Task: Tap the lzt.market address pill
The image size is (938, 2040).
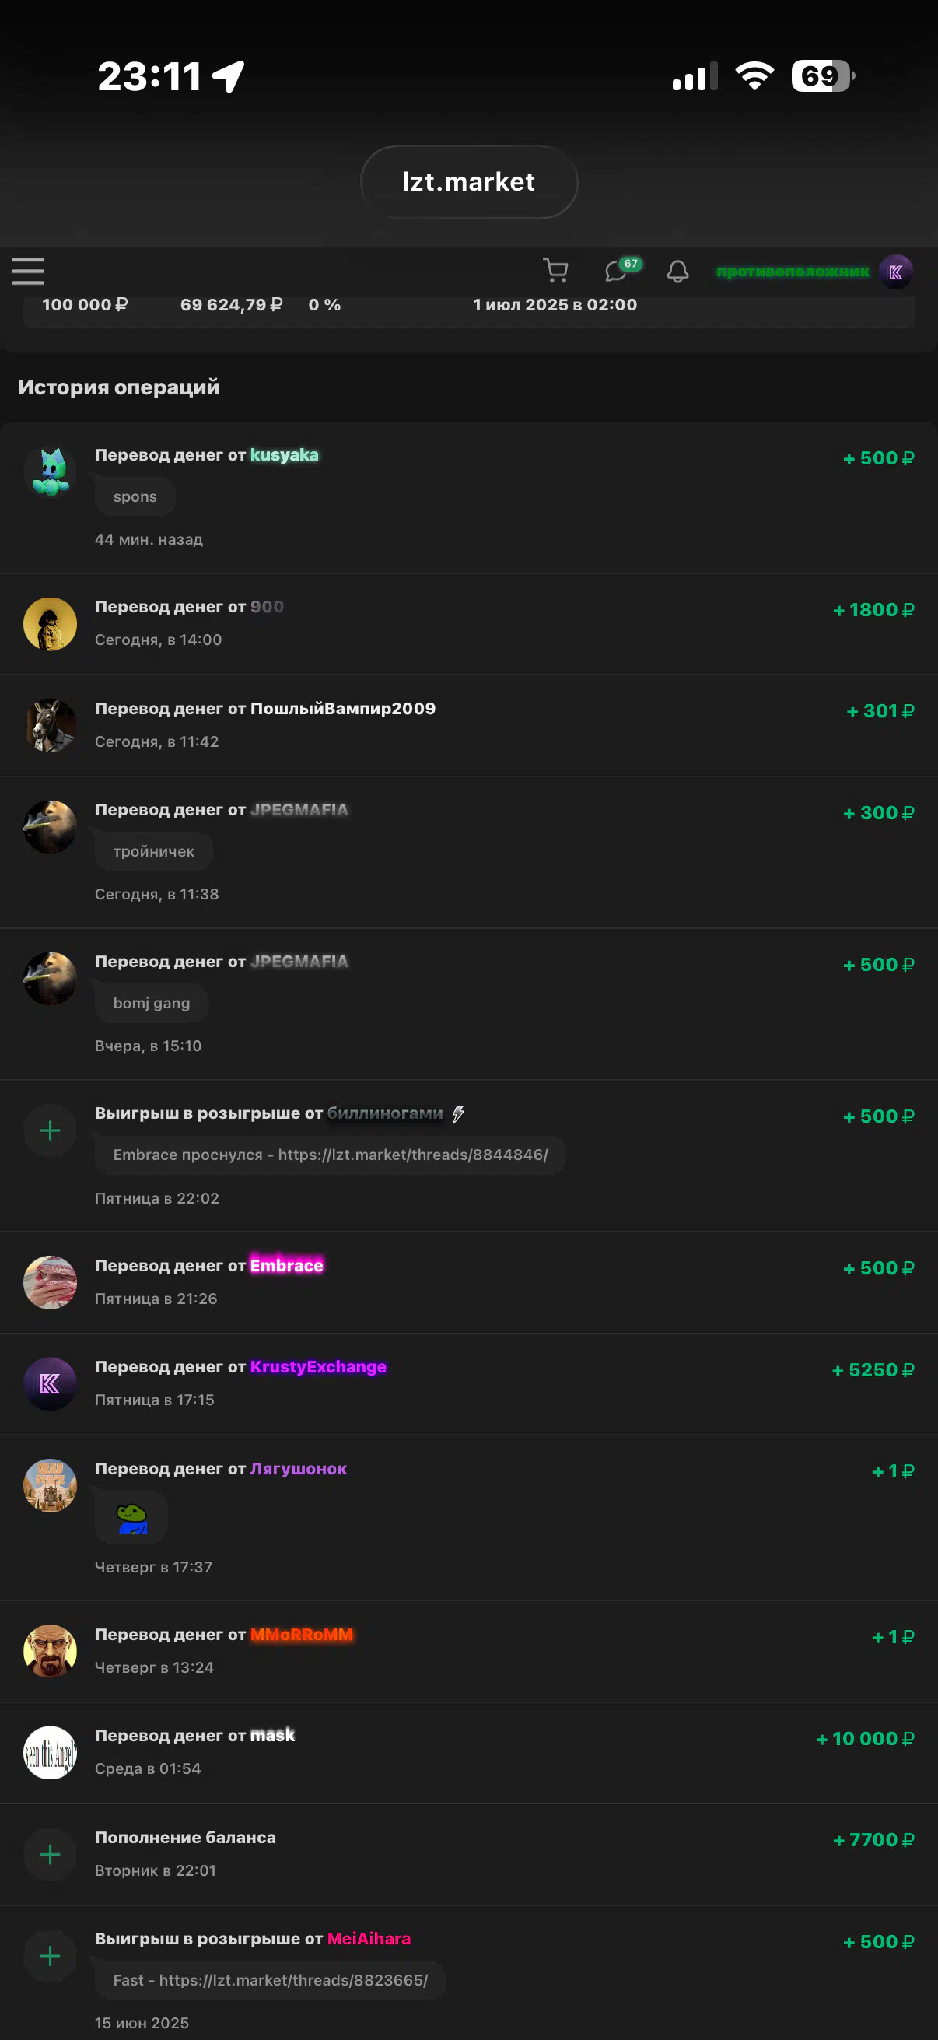Action: click(468, 182)
